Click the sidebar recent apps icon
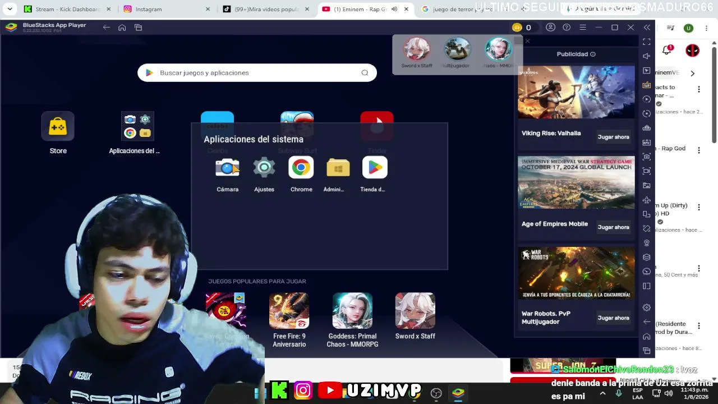Screen dimensions: 718x404 tap(647, 351)
